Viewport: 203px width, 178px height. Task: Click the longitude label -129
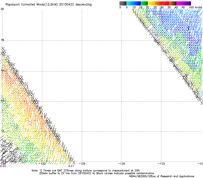(x=82, y=164)
